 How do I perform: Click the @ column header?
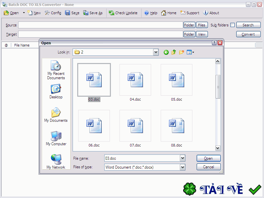point(6,45)
